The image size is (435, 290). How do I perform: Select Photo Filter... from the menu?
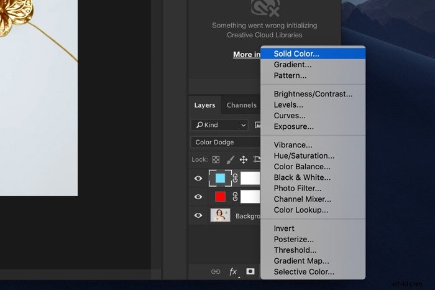[313, 189]
